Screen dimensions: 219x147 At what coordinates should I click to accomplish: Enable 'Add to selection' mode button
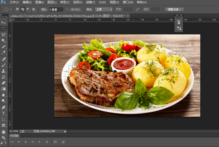[x=23, y=9]
